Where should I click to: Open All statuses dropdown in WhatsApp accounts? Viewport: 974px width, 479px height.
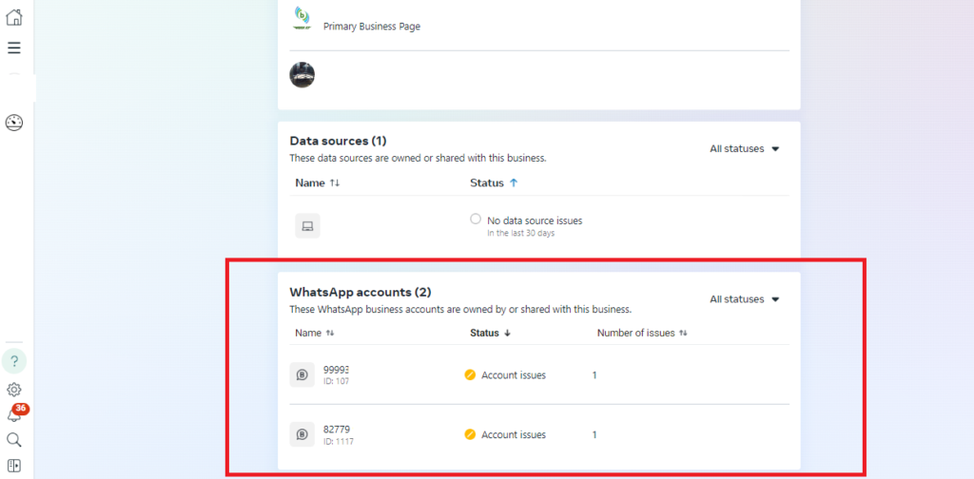pyautogui.click(x=744, y=299)
